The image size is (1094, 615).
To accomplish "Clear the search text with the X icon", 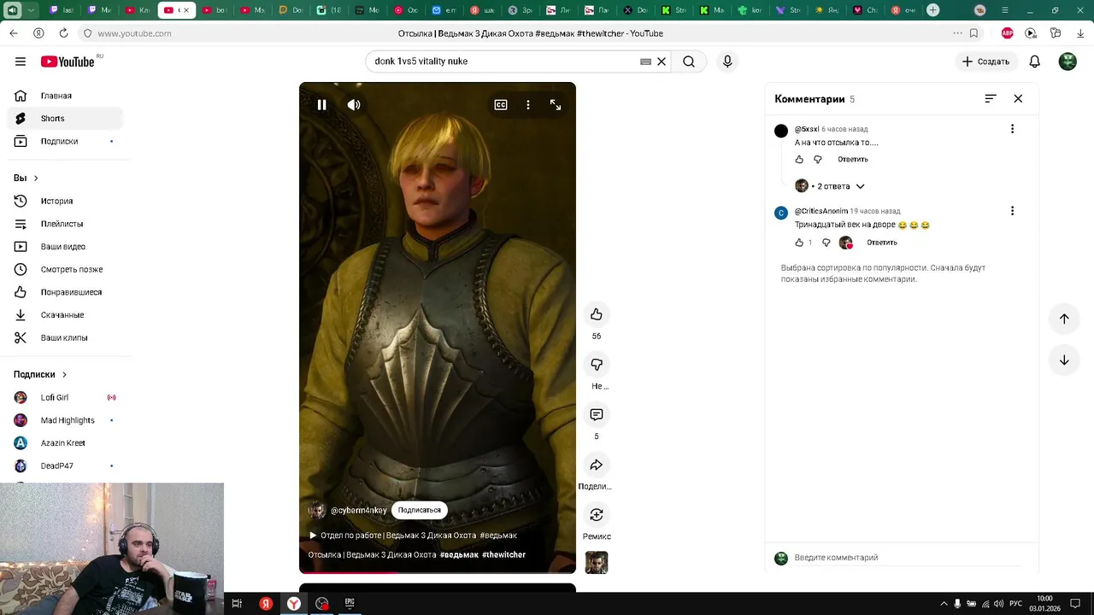I will pos(661,61).
